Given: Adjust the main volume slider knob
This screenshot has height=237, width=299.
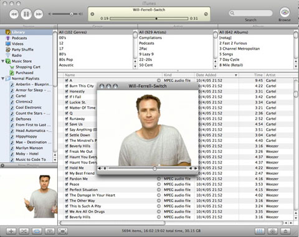Looking at the screenshot, I should [72, 14].
